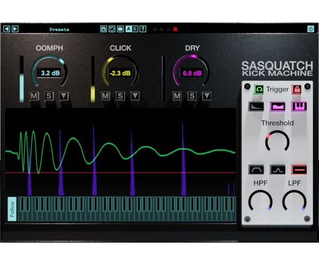
Task: Select the peak filter shape icon
Action: pyautogui.click(x=277, y=170)
